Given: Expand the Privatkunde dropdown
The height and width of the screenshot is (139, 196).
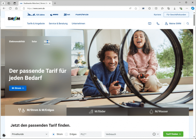Looking at the screenshot, I should (30, 134).
